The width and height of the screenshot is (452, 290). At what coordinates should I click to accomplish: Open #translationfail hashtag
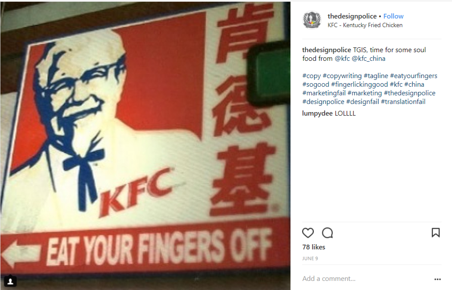point(403,102)
